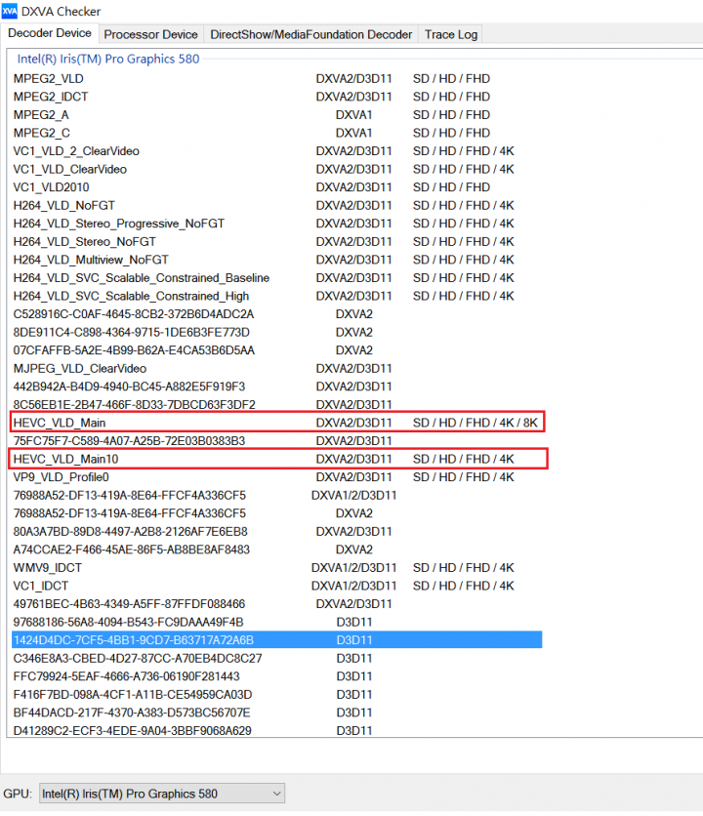Select 76988A52 row with DXVA1/2/D3D11

(277, 496)
